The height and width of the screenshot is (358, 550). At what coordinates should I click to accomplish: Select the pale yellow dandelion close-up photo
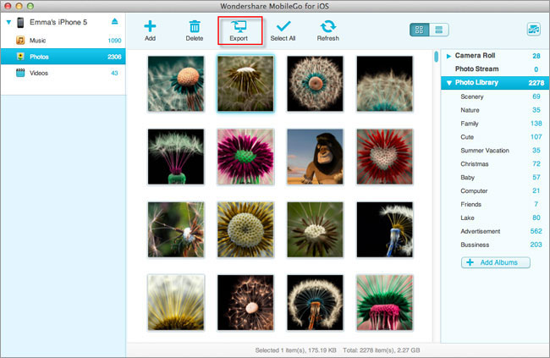click(x=176, y=302)
